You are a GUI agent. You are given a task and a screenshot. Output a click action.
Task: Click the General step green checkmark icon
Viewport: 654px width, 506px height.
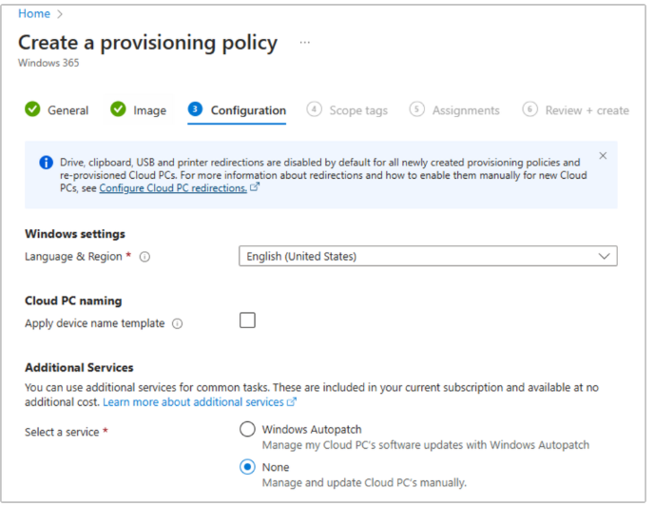tap(33, 110)
